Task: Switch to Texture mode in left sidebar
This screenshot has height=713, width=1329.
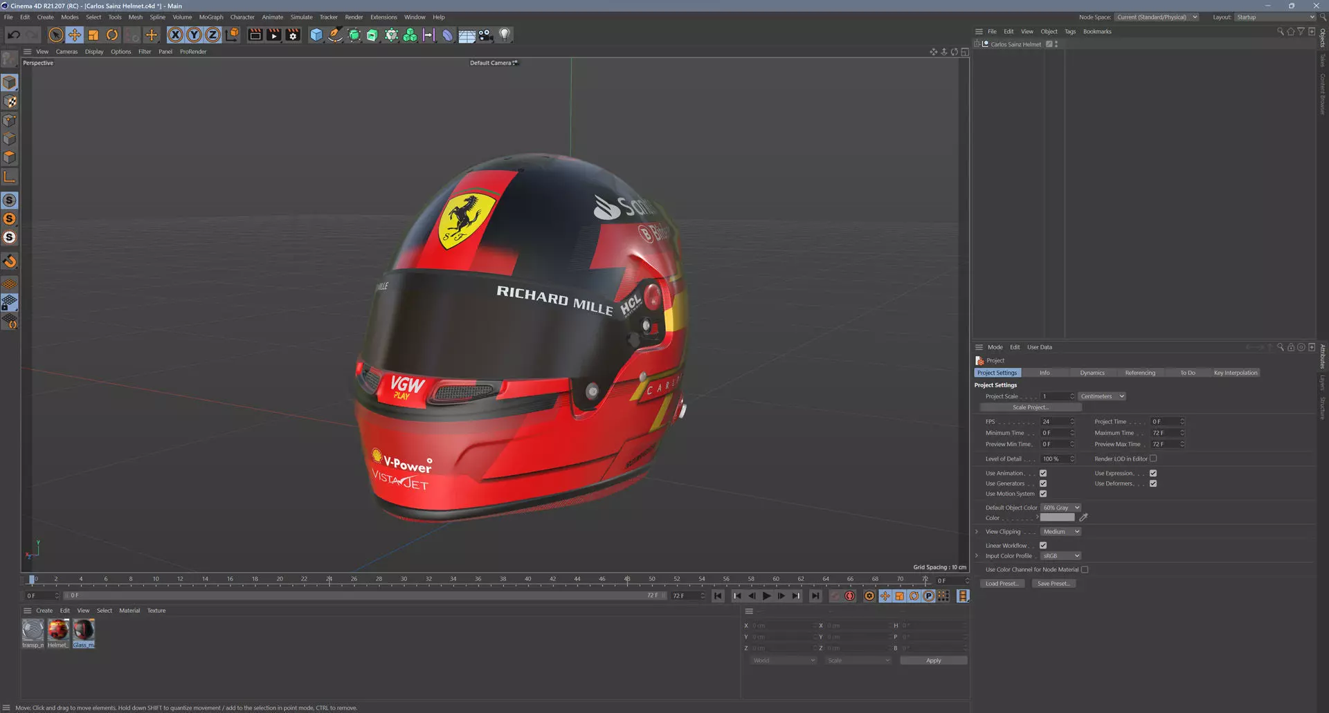Action: 10,102
